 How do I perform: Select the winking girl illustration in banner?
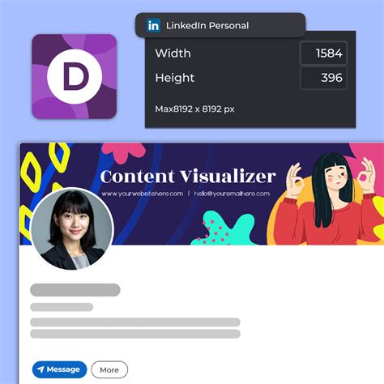point(329,199)
